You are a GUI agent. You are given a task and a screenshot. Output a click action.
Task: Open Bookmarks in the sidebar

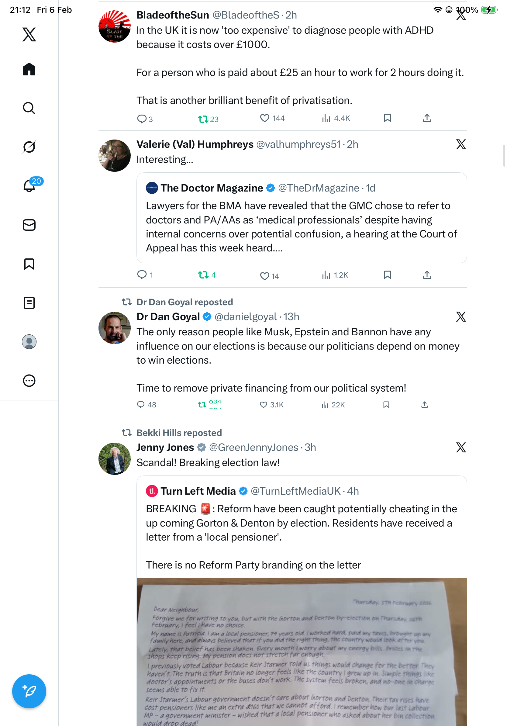tap(29, 264)
